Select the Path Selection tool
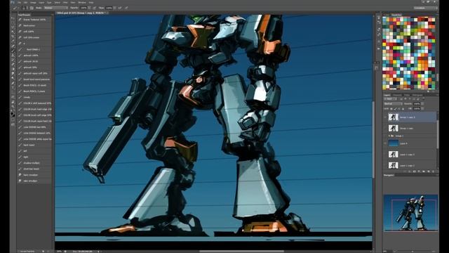 tap(13, 92)
